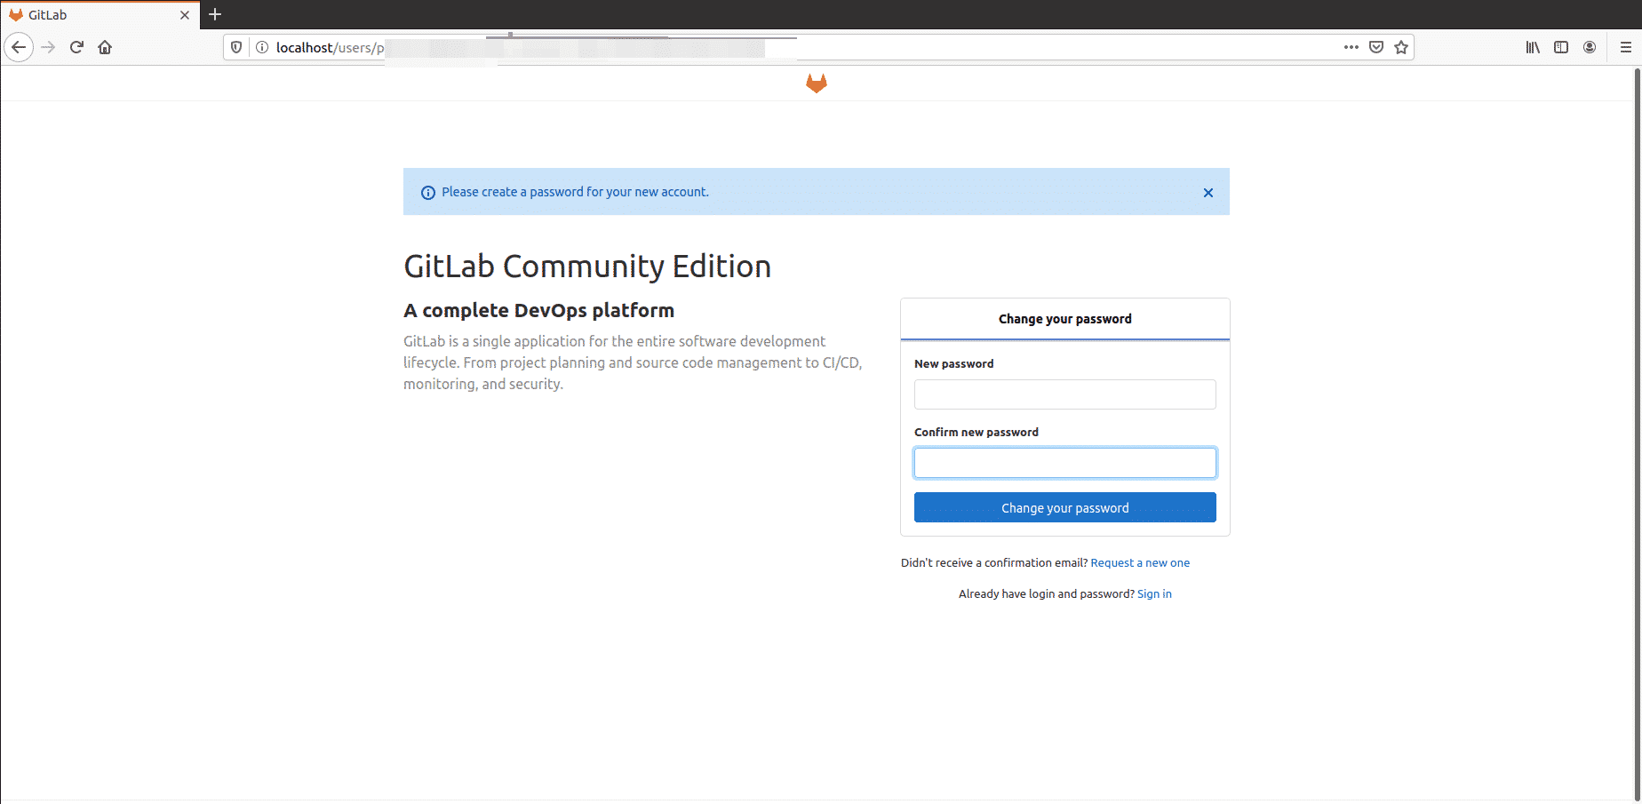1642x804 pixels.
Task: Open the Firefox hamburger menu
Action: pos(1626,47)
